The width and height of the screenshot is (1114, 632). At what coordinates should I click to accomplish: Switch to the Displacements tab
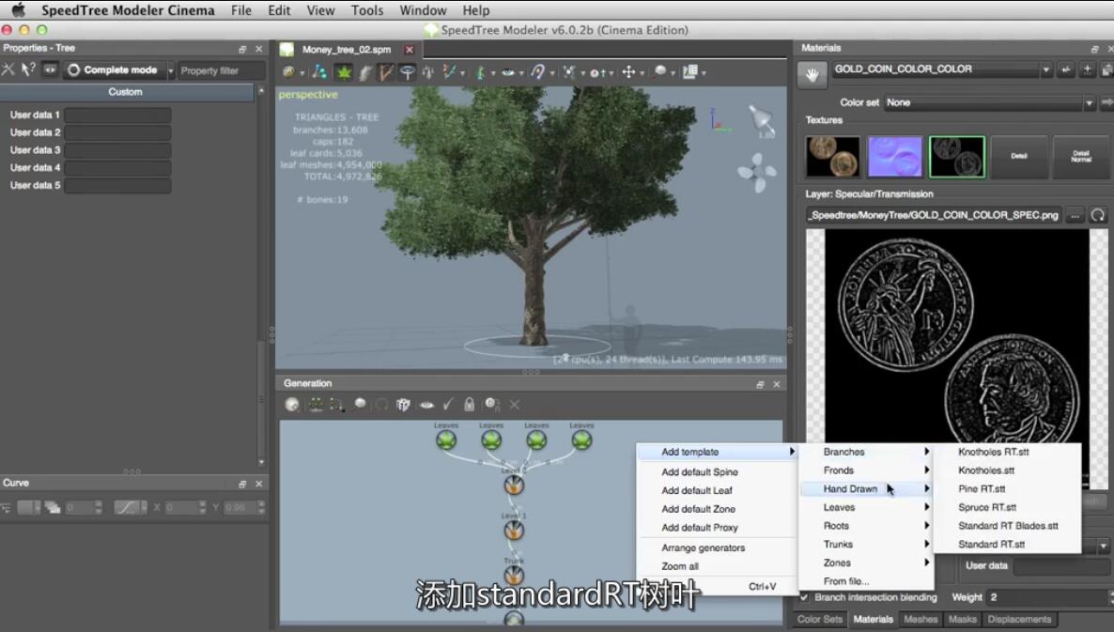click(1019, 619)
